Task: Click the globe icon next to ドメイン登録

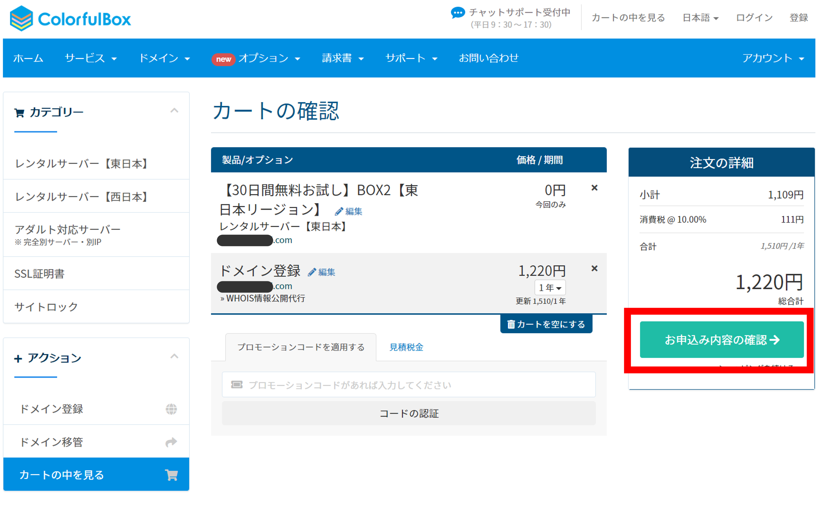Action: 171,409
